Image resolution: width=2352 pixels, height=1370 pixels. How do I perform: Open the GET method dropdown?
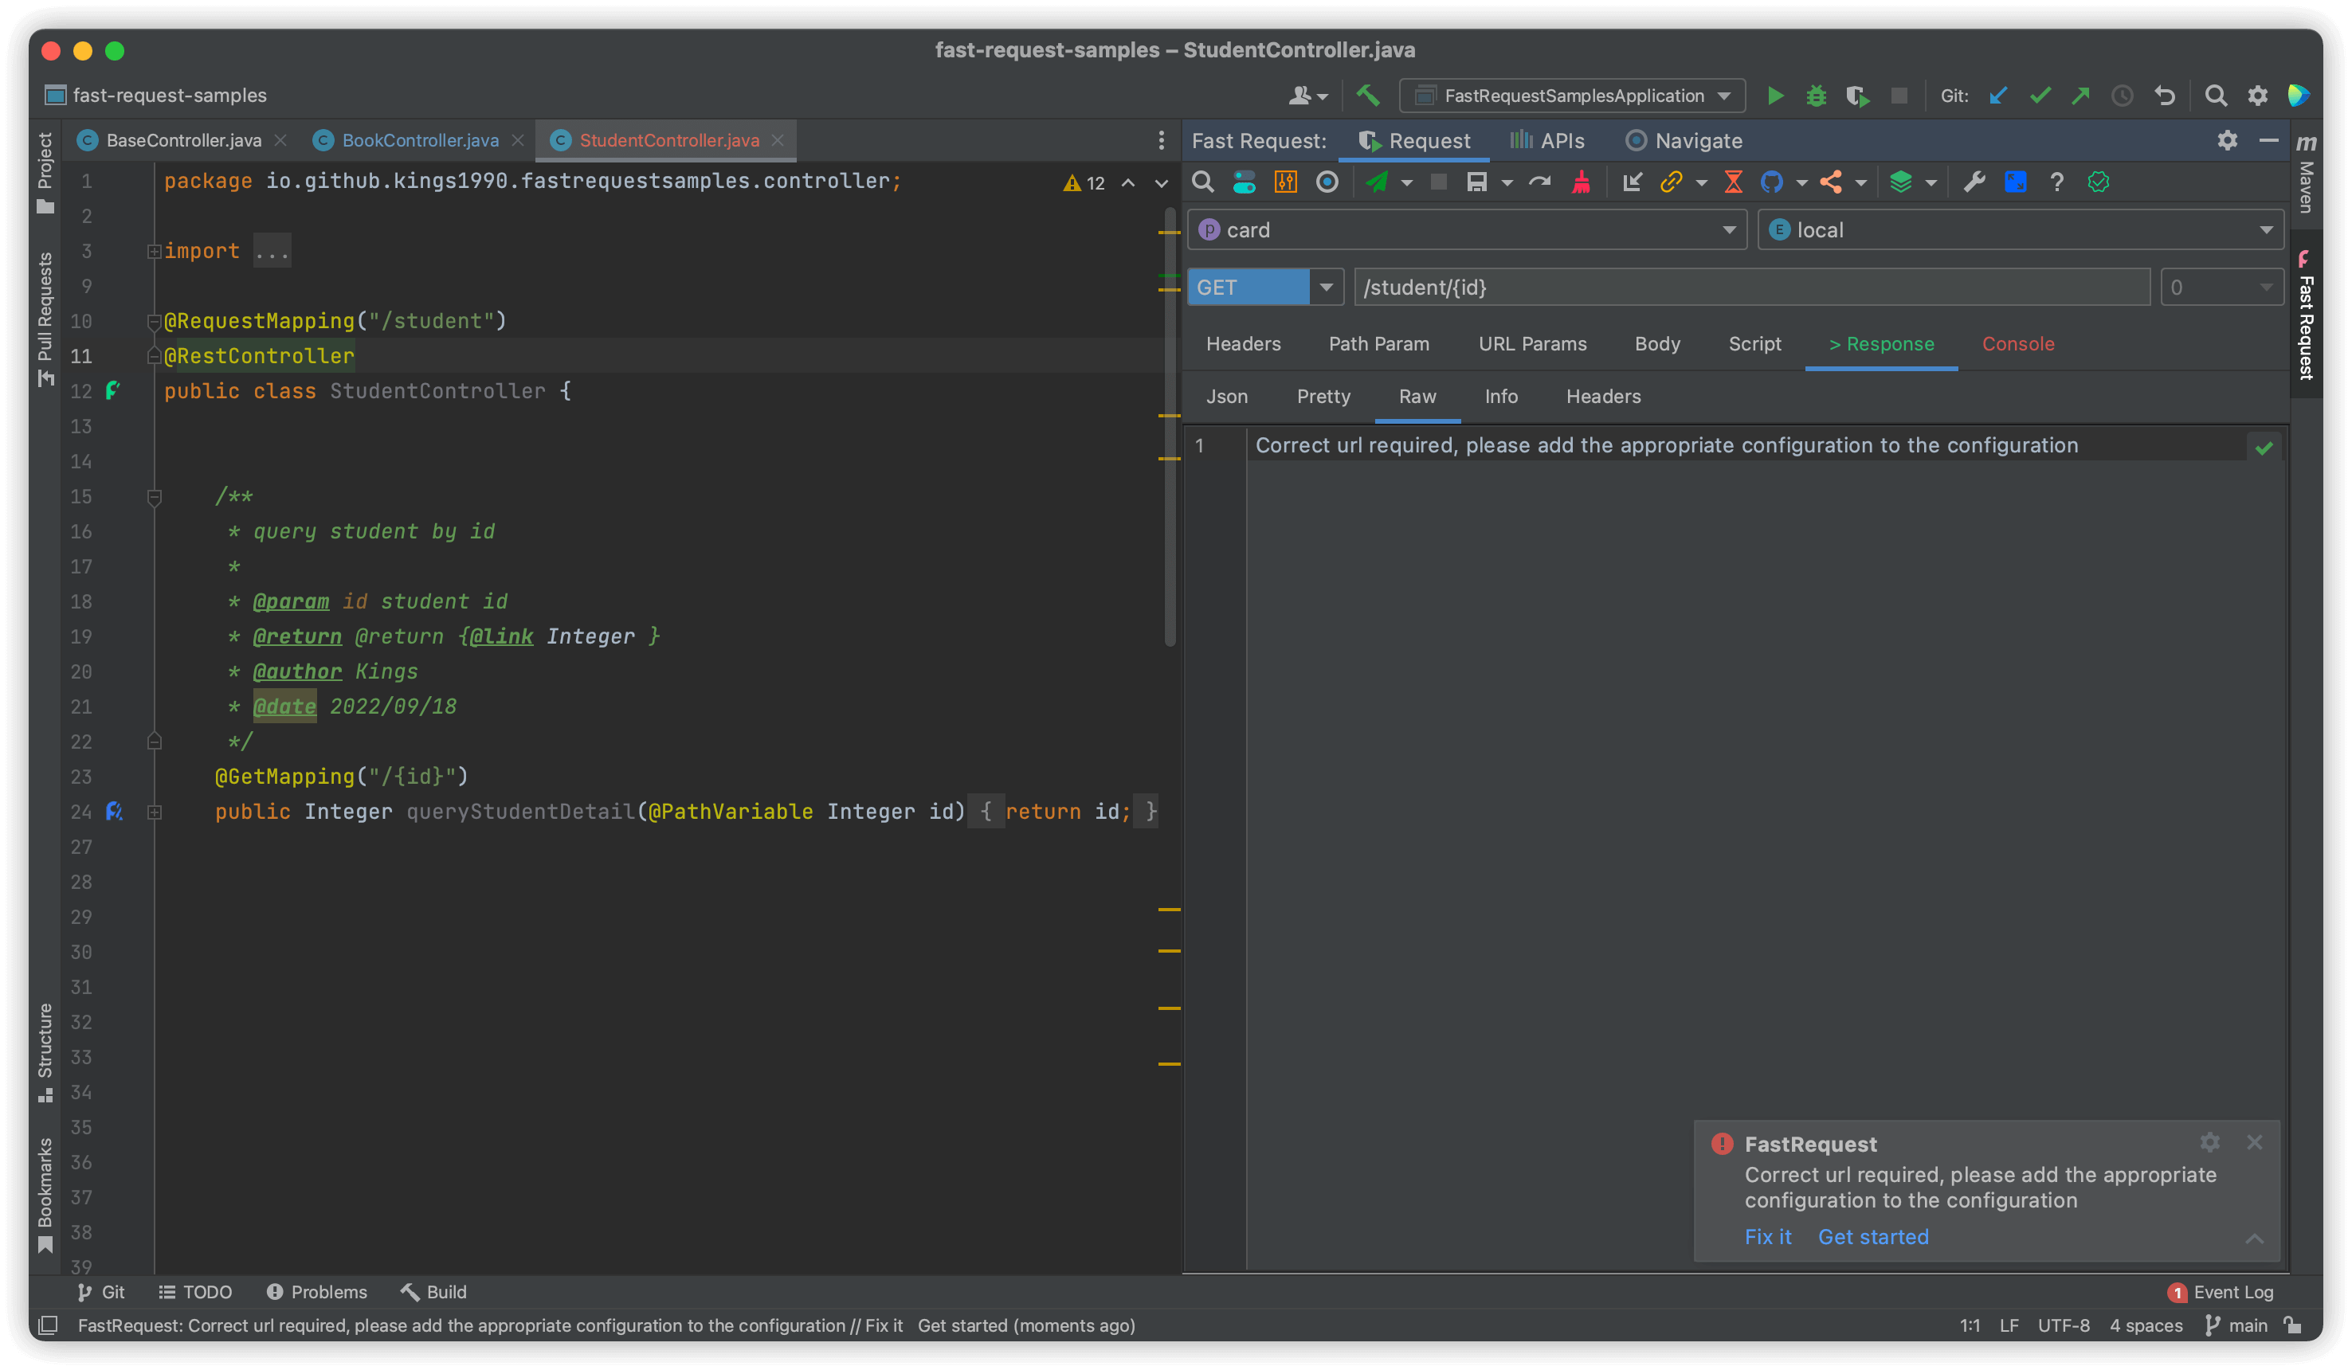(x=1325, y=288)
